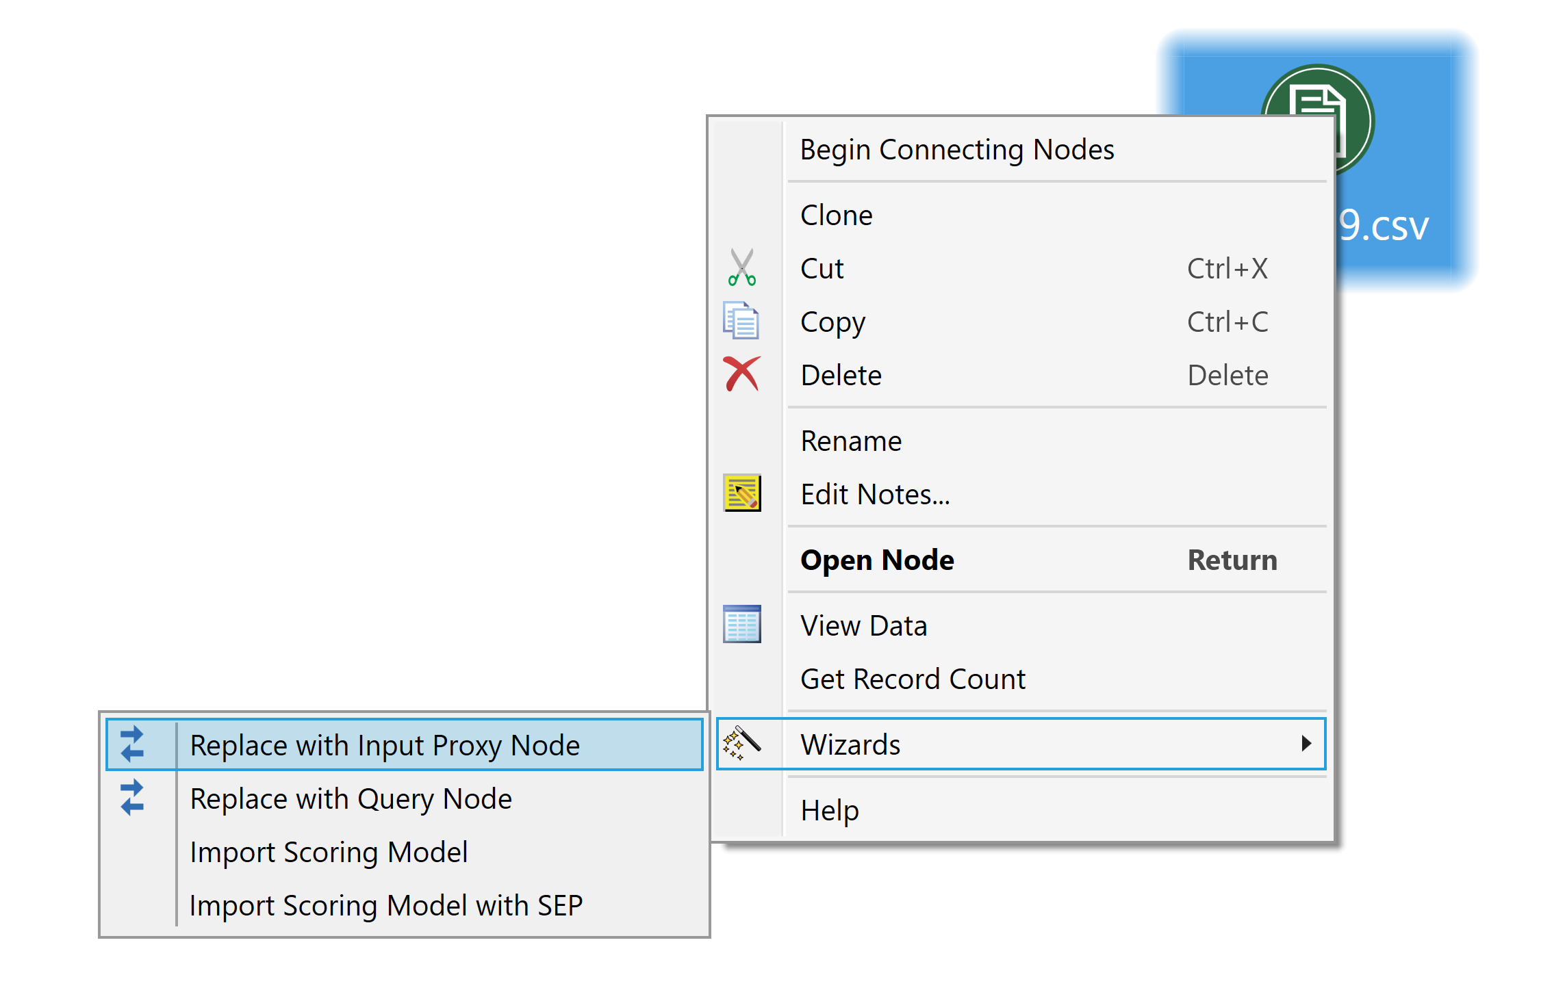Expand the Wizards submenu arrow
This screenshot has height=1001, width=1552.
click(1308, 744)
